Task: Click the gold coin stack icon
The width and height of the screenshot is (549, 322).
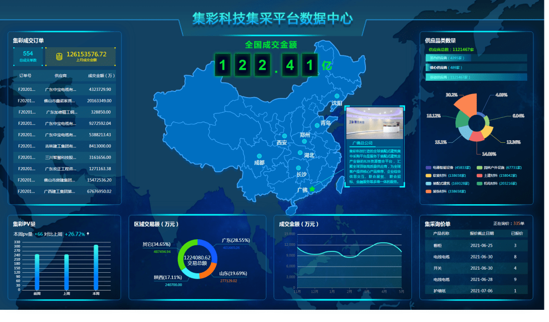Action: click(x=59, y=56)
